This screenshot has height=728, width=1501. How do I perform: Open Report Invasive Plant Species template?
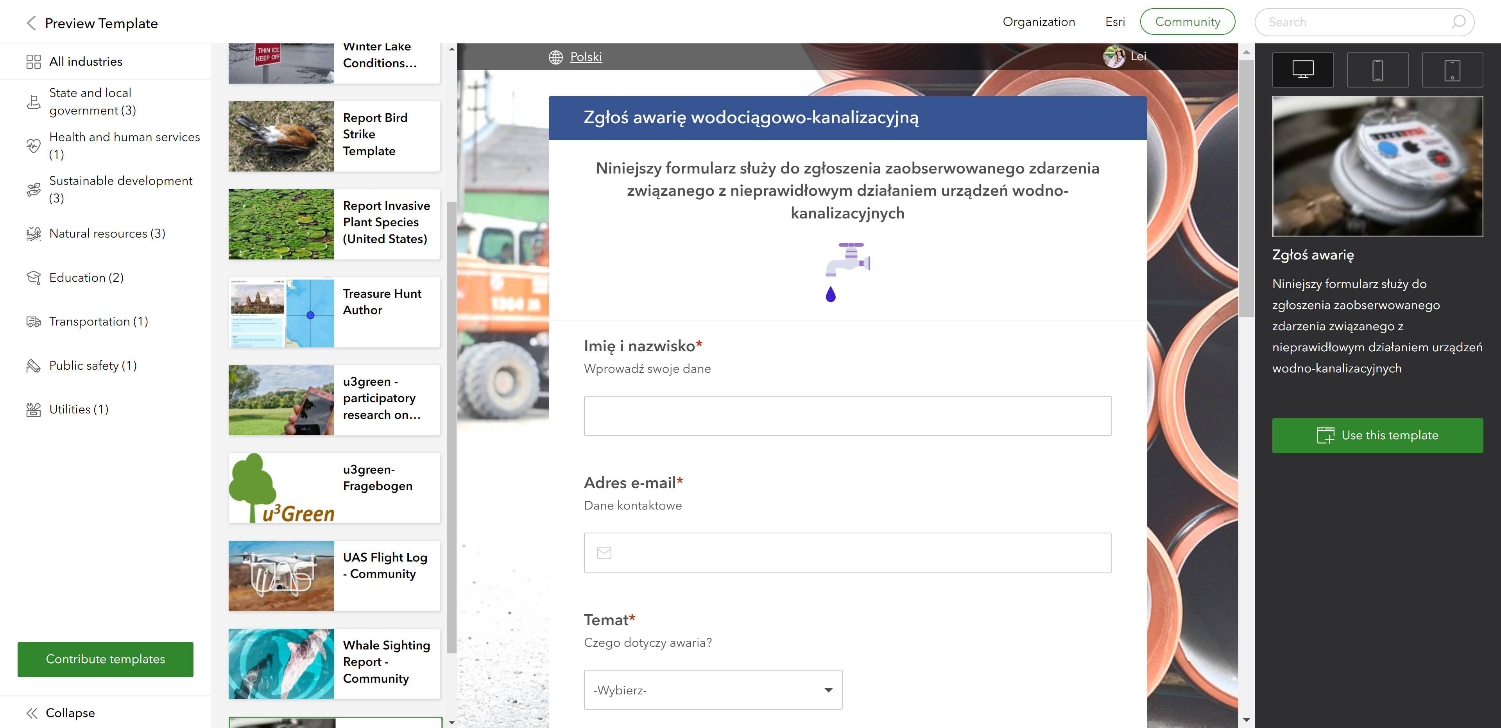[334, 224]
